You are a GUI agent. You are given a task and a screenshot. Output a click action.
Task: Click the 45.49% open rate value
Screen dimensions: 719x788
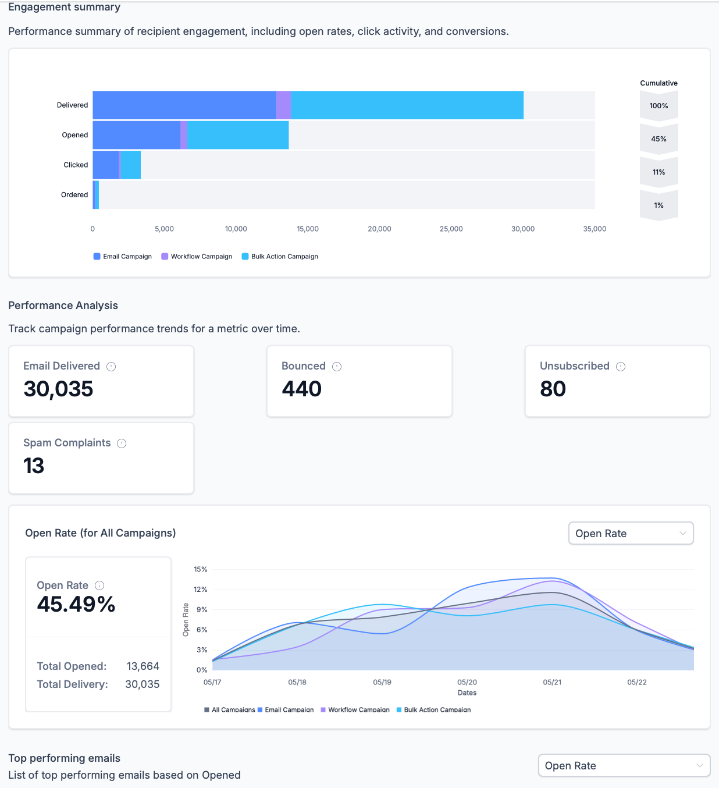[76, 604]
